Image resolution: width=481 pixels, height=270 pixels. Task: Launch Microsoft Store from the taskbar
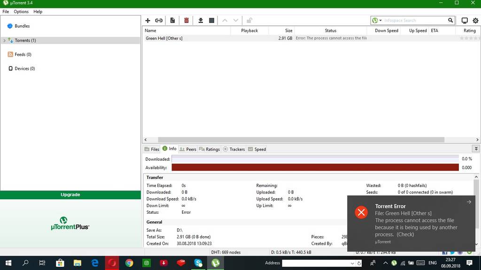(60, 263)
